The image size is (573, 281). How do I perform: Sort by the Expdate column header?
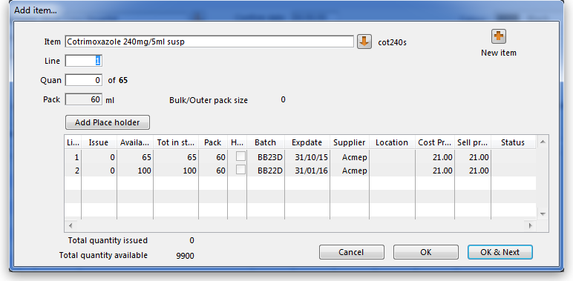coord(307,142)
